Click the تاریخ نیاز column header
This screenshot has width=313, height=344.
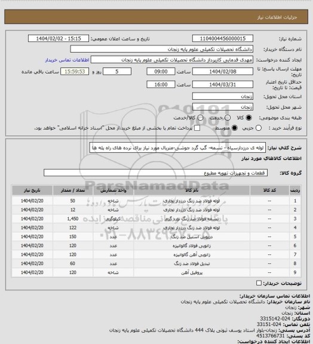tap(32, 191)
